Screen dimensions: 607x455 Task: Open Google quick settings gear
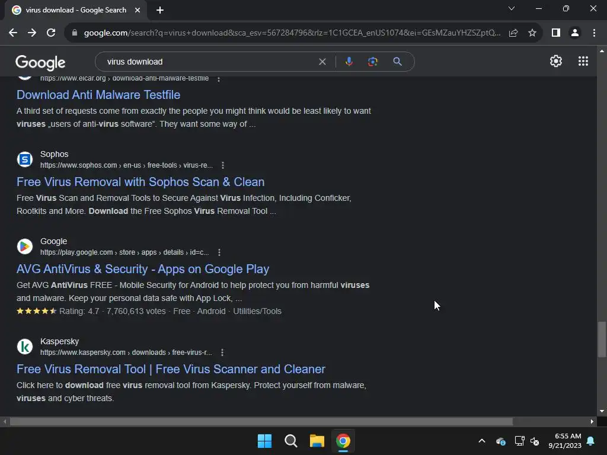click(556, 61)
